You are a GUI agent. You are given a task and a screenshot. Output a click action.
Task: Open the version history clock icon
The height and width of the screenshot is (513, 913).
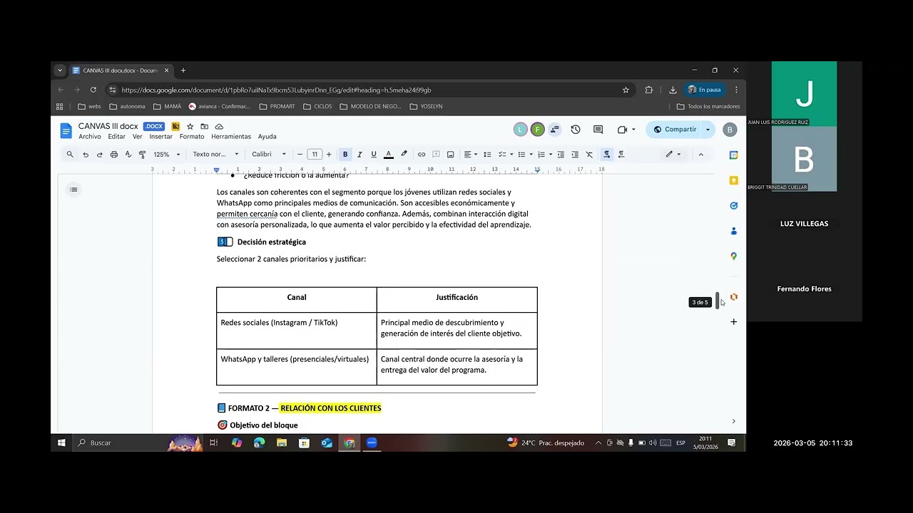576,130
